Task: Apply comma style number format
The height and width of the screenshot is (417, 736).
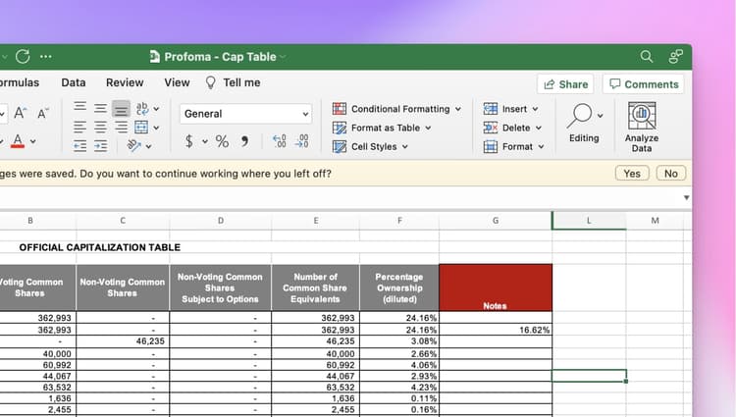Action: pos(244,141)
